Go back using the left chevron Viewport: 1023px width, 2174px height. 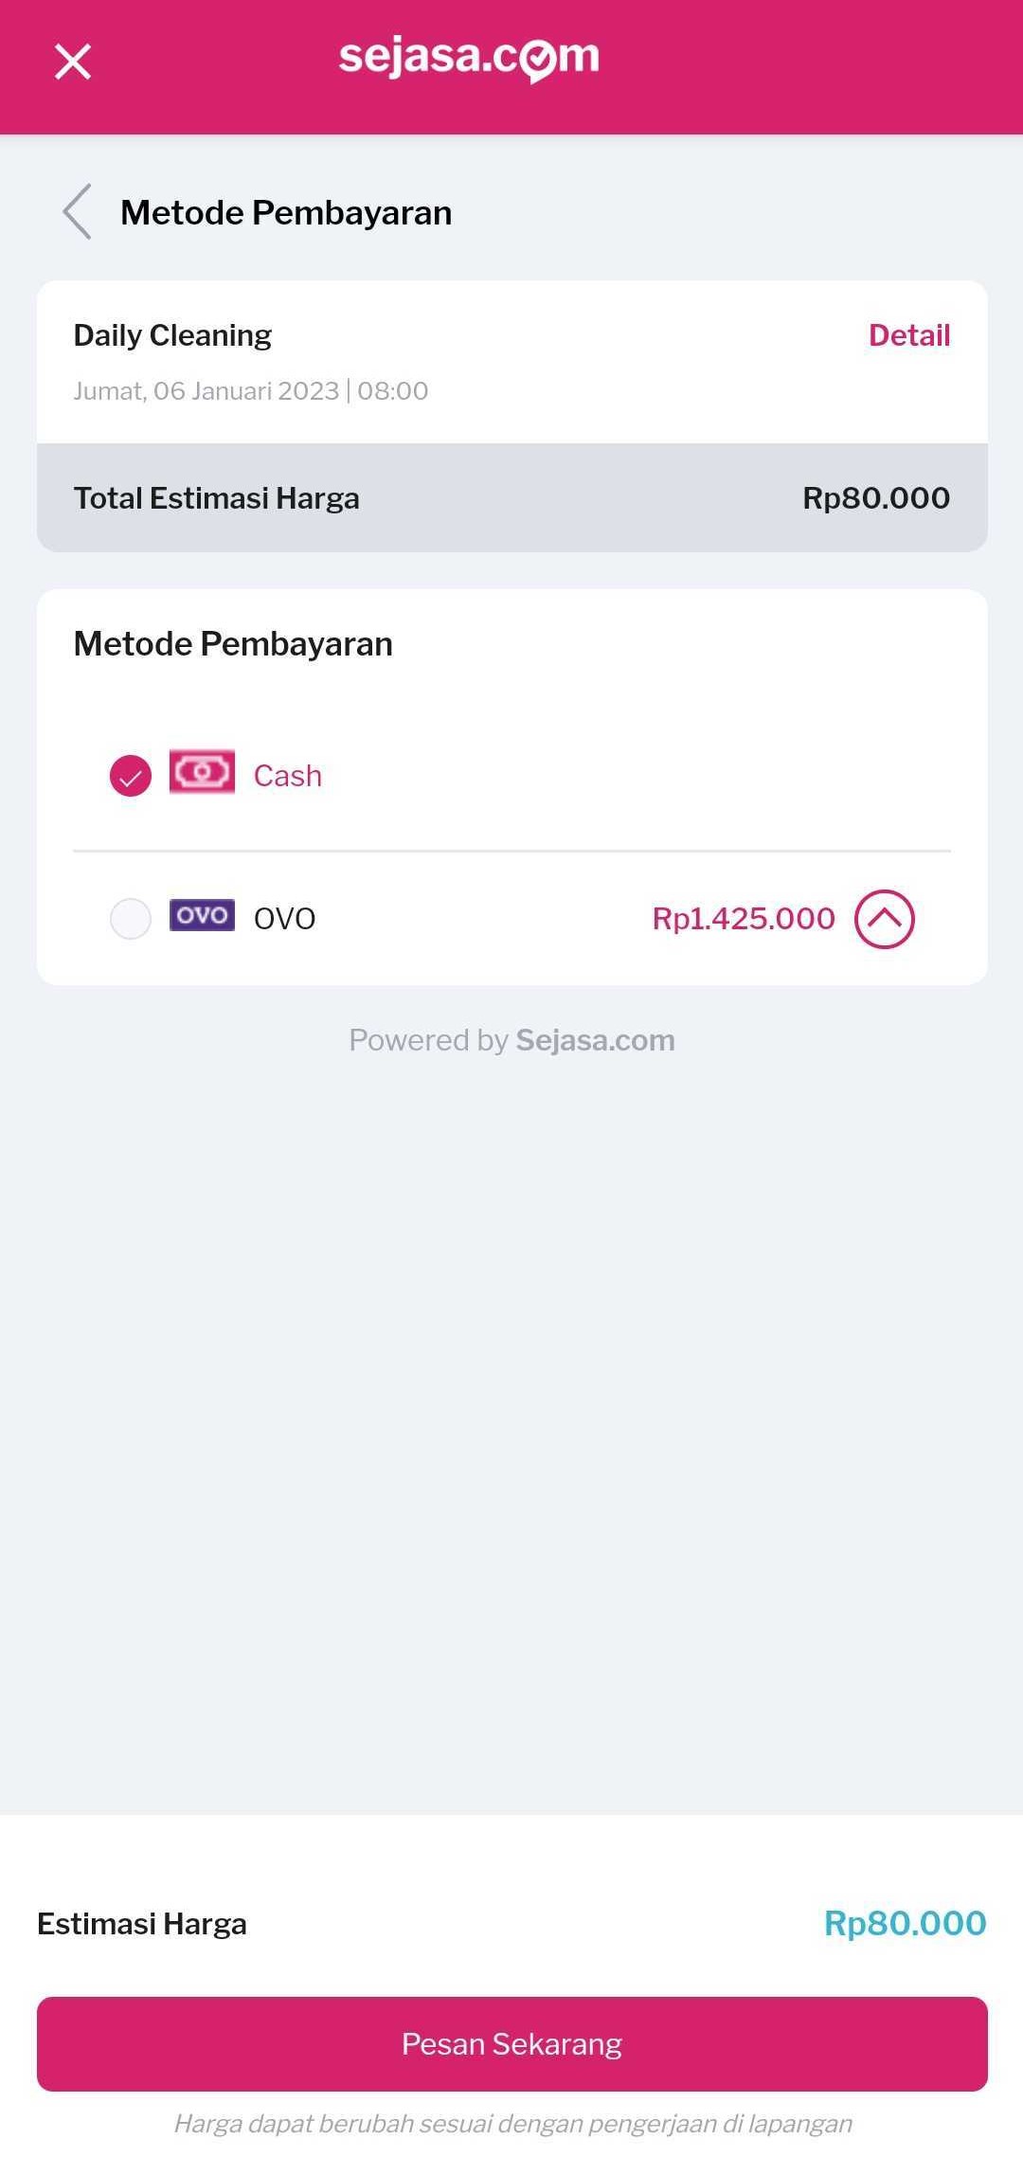tap(78, 212)
